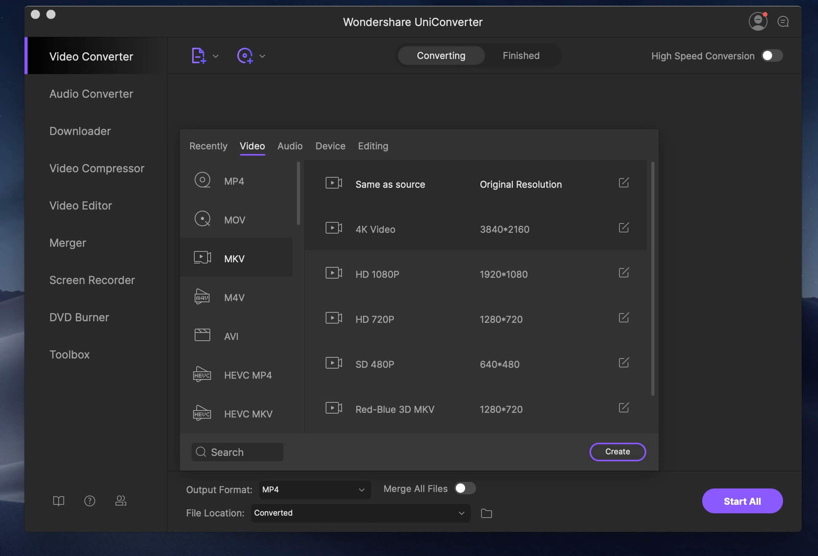Open Downloader in sidebar
Viewport: 818px width, 556px height.
click(x=80, y=131)
